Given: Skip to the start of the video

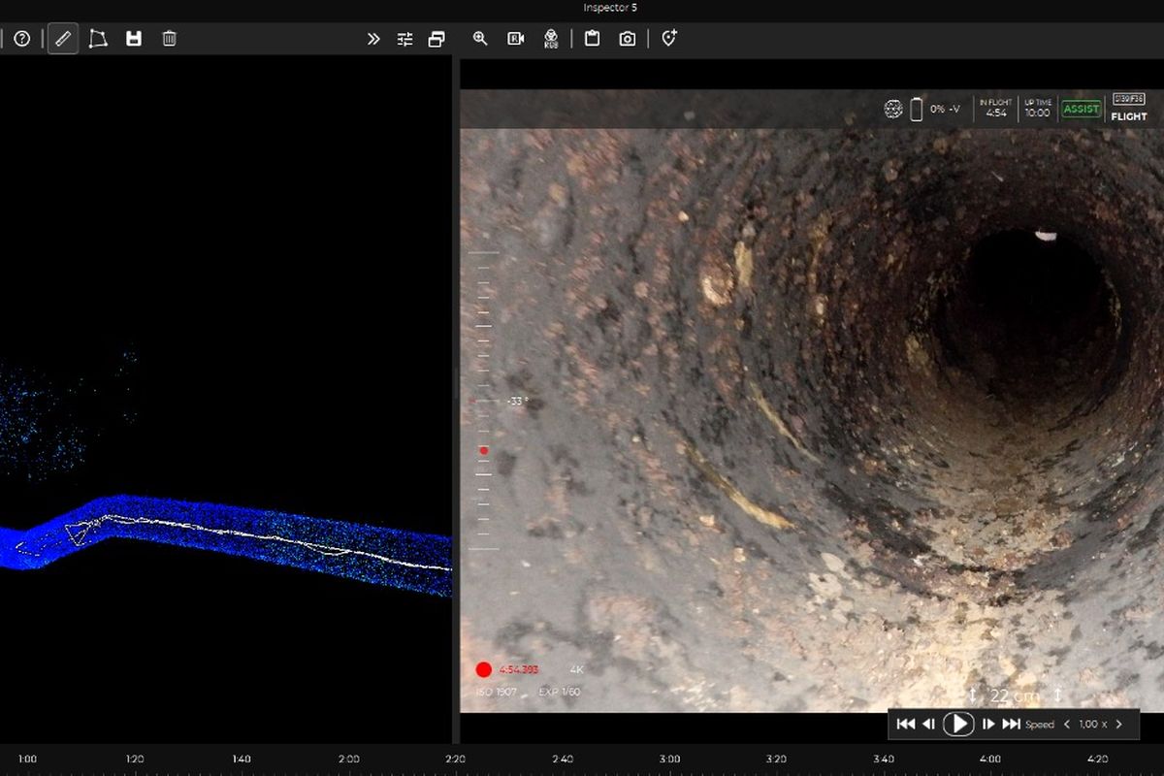Looking at the screenshot, I should click(905, 724).
